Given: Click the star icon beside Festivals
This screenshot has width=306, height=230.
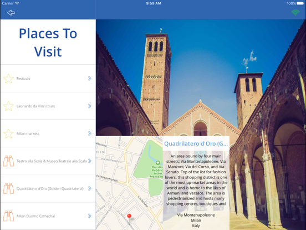Looking at the screenshot, I should pyautogui.click(x=8, y=79).
